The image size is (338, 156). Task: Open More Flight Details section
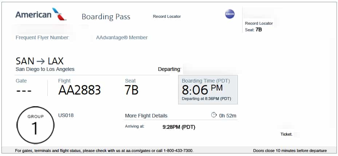click(x=146, y=116)
